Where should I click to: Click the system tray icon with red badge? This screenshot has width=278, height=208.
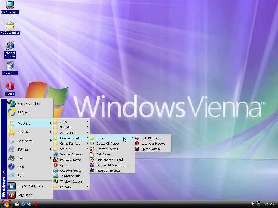253,204
